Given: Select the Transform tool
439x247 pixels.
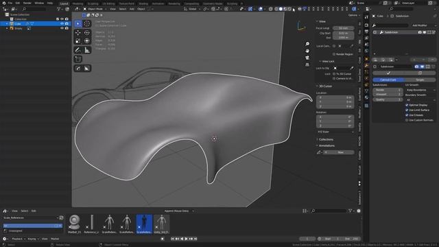Looking at the screenshot, I should pyautogui.click(x=87, y=41).
